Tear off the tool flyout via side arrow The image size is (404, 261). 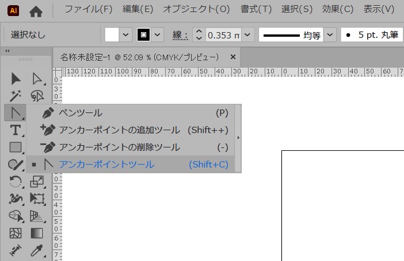click(238, 138)
